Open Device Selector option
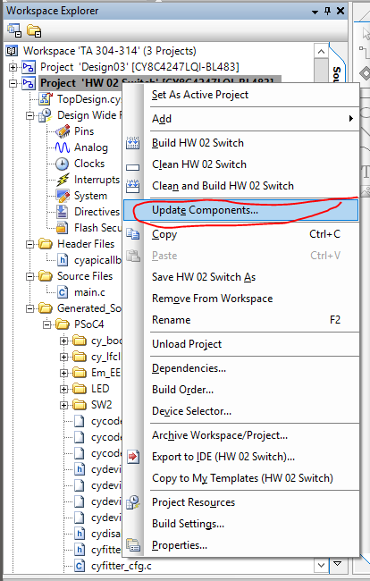This screenshot has width=370, height=581. click(x=191, y=411)
